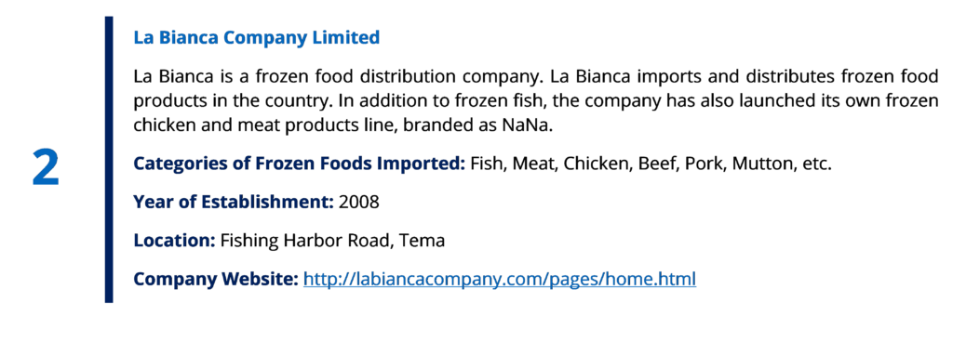Click 'etc.' at end of categories line
Viewport: 953px width, 342px height.
[x=814, y=164]
